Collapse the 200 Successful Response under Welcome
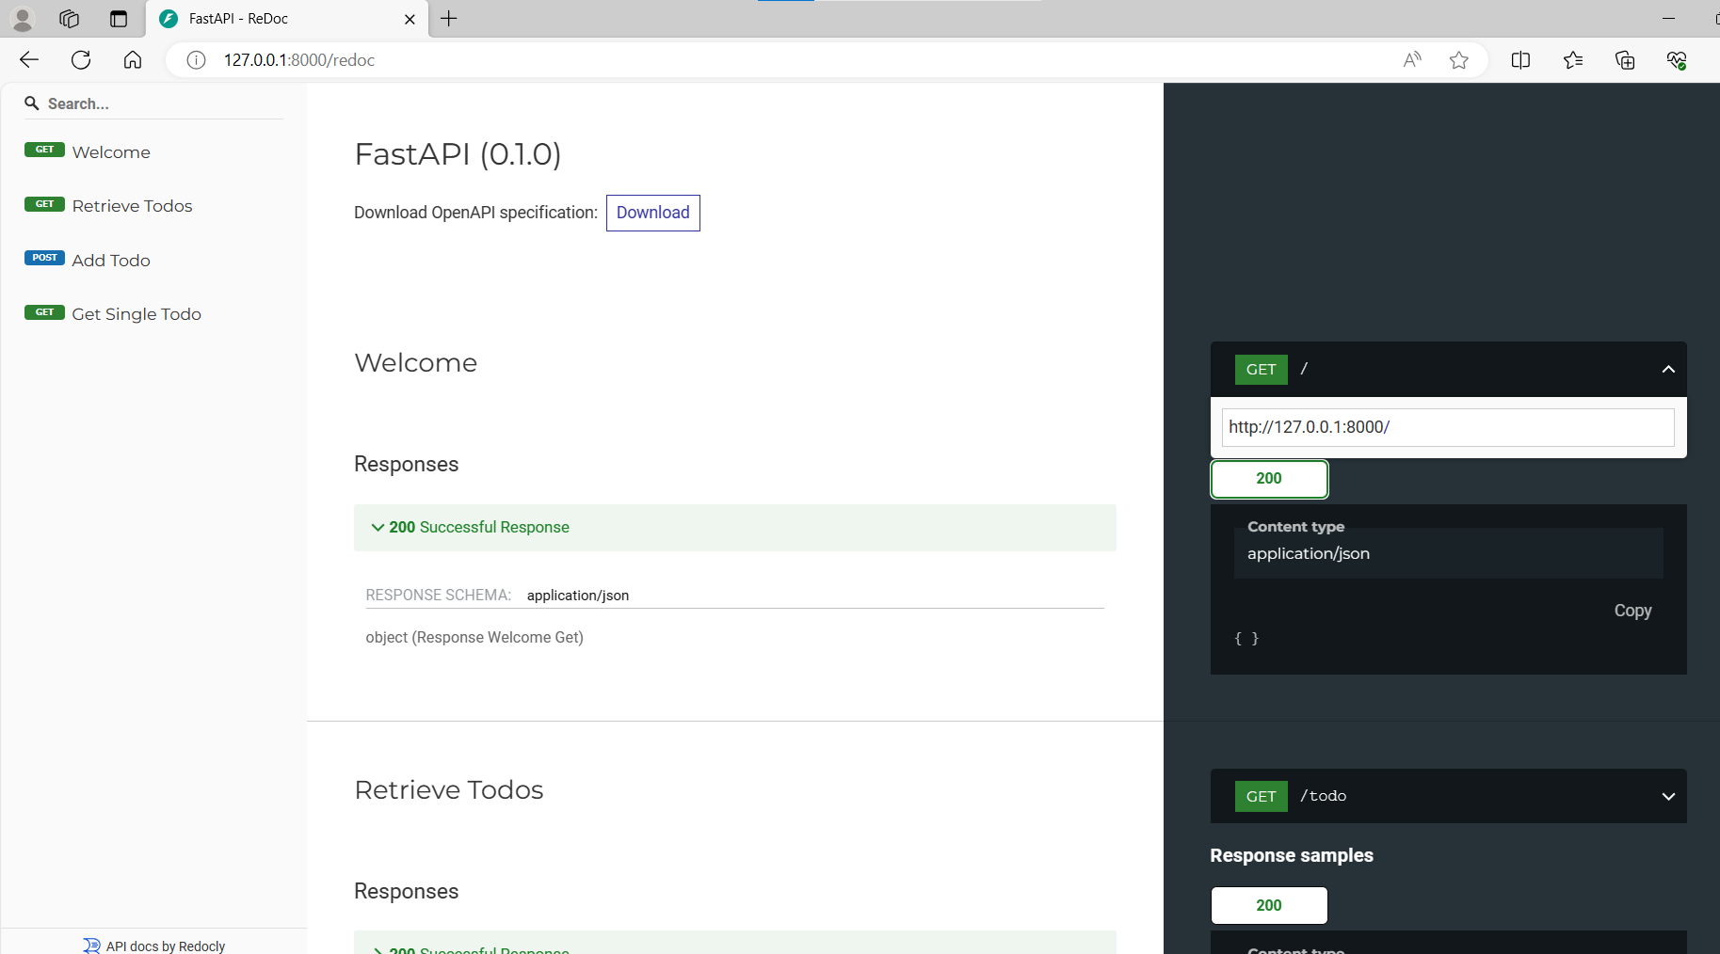The width and height of the screenshot is (1720, 954). (x=734, y=528)
